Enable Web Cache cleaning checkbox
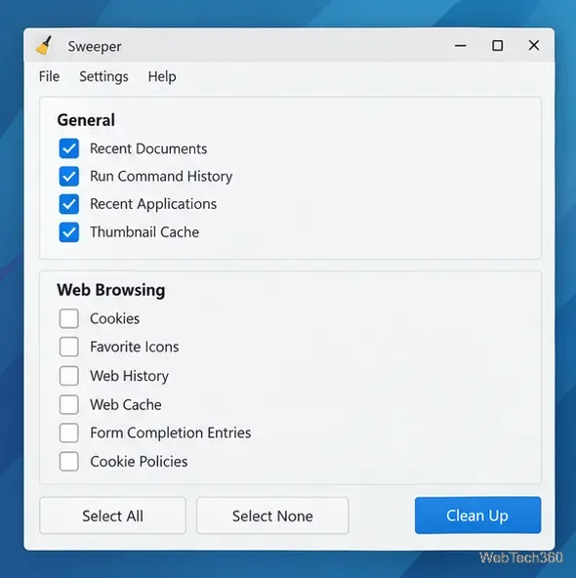The height and width of the screenshot is (578, 576). pyautogui.click(x=69, y=405)
